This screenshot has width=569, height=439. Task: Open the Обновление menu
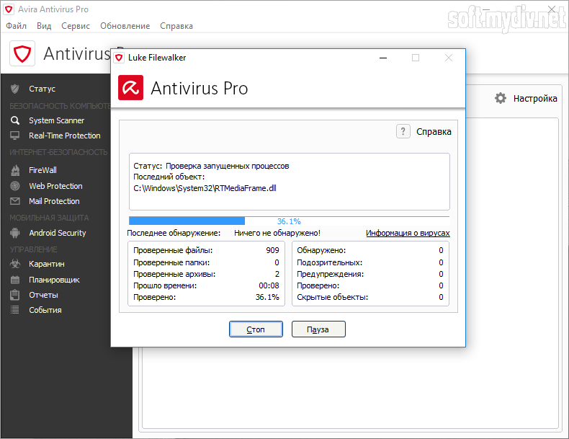click(x=125, y=26)
